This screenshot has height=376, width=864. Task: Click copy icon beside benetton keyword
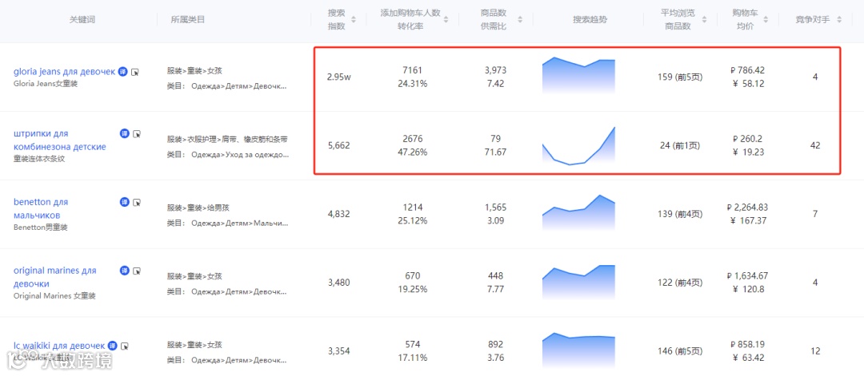pyautogui.click(x=138, y=202)
